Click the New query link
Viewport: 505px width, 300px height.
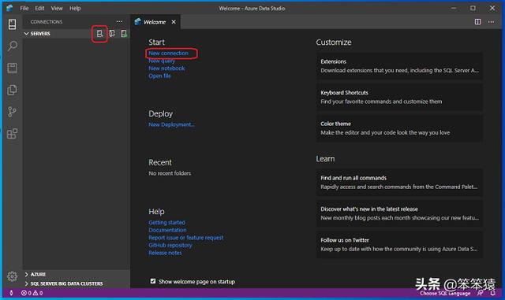pyautogui.click(x=162, y=61)
